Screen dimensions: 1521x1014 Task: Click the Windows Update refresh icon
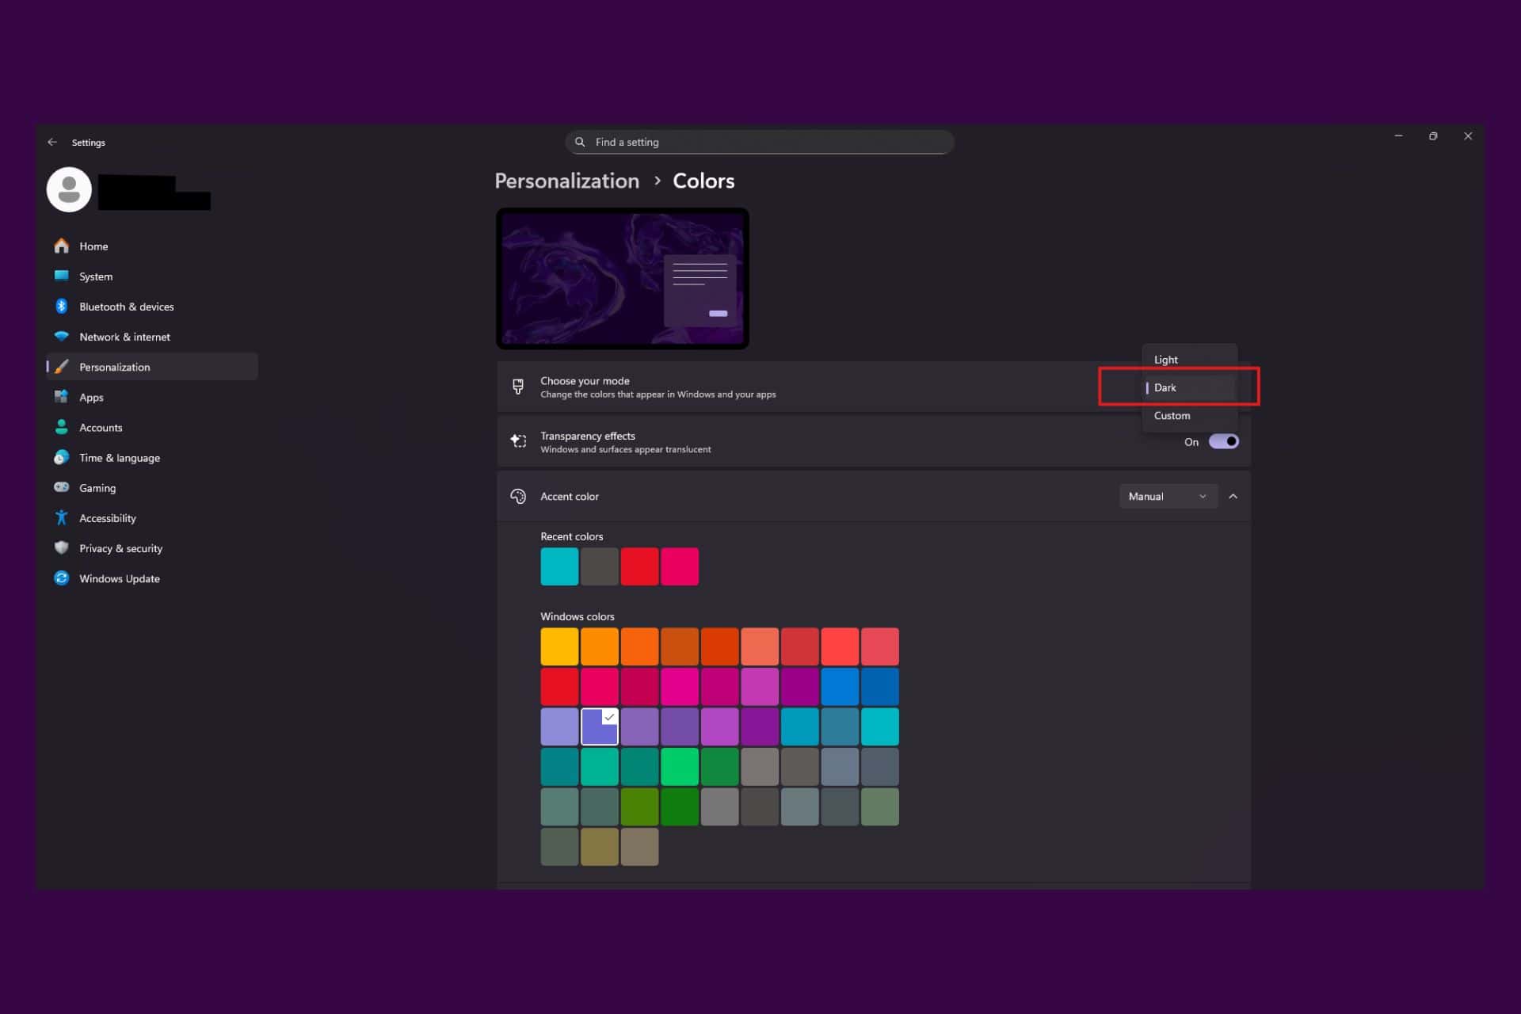pos(62,578)
